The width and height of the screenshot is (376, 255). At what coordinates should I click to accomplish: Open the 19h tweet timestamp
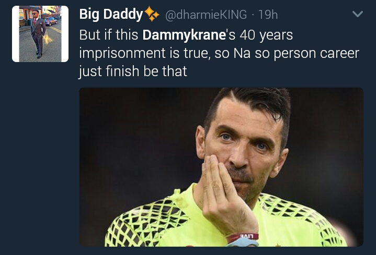pyautogui.click(x=268, y=15)
